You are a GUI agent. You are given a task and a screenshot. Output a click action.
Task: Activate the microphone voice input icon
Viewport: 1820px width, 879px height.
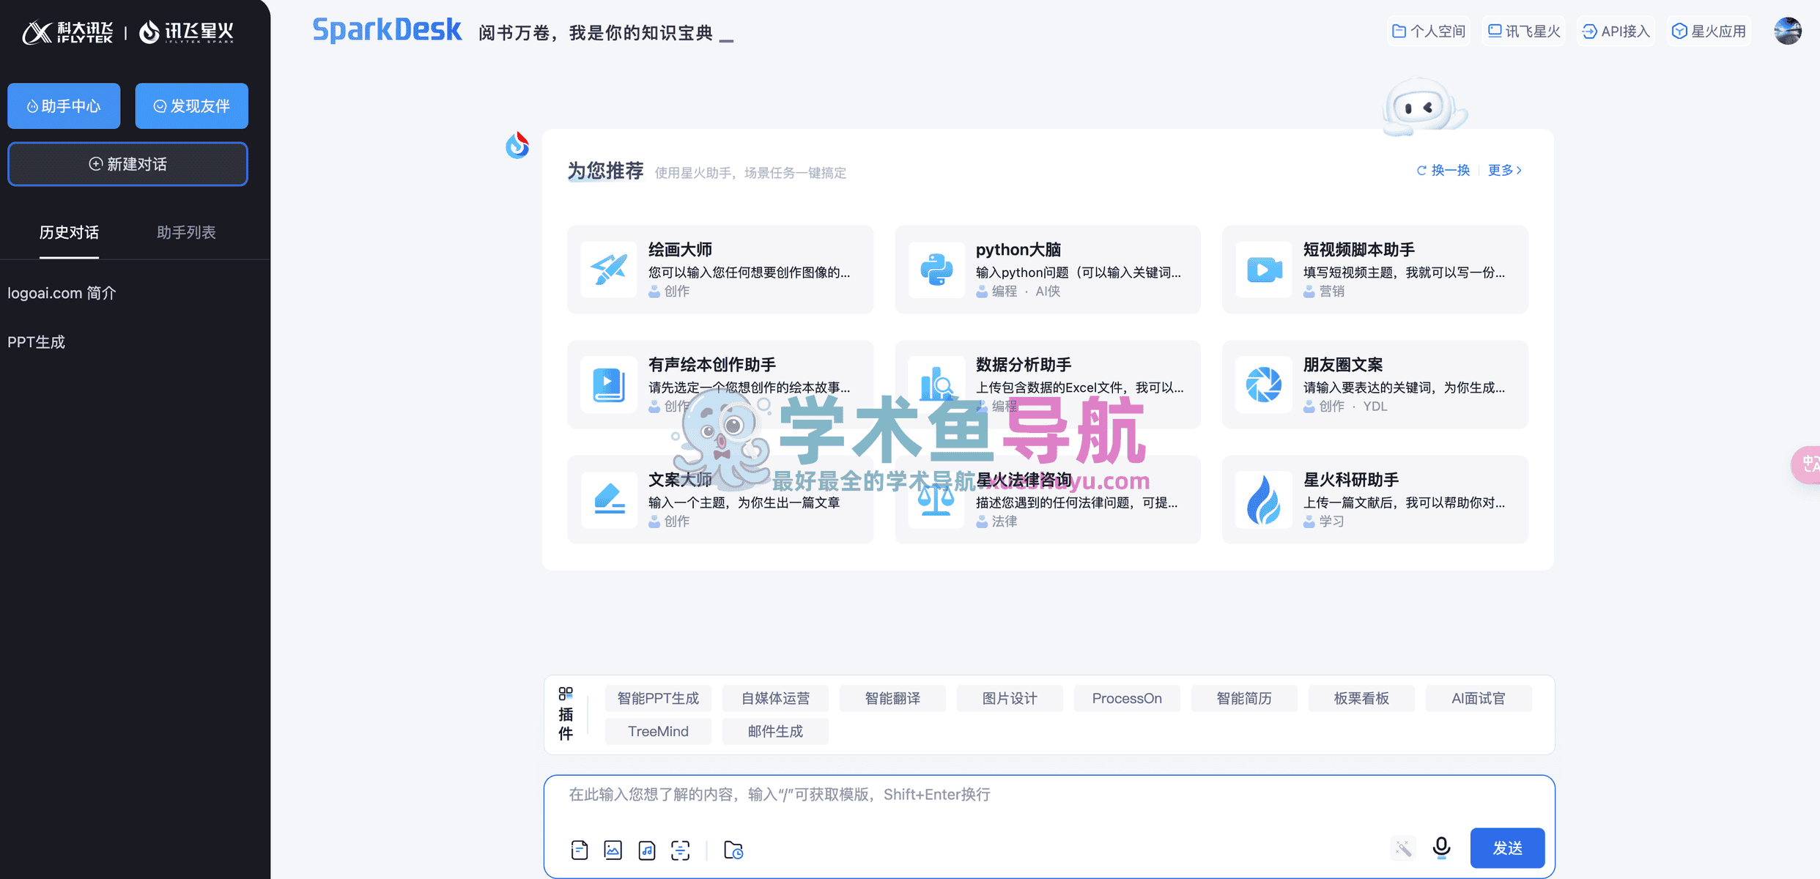(x=1440, y=848)
